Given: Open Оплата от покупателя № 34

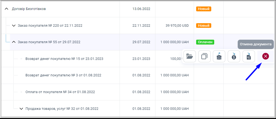Looking at the screenshot, I should (x=60, y=92).
